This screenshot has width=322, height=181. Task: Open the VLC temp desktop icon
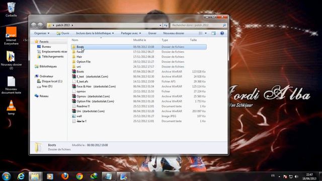tap(11, 107)
